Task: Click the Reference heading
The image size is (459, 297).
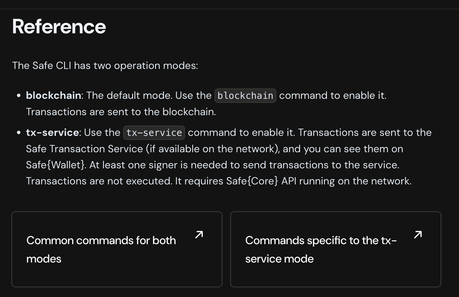Action: coord(59,26)
